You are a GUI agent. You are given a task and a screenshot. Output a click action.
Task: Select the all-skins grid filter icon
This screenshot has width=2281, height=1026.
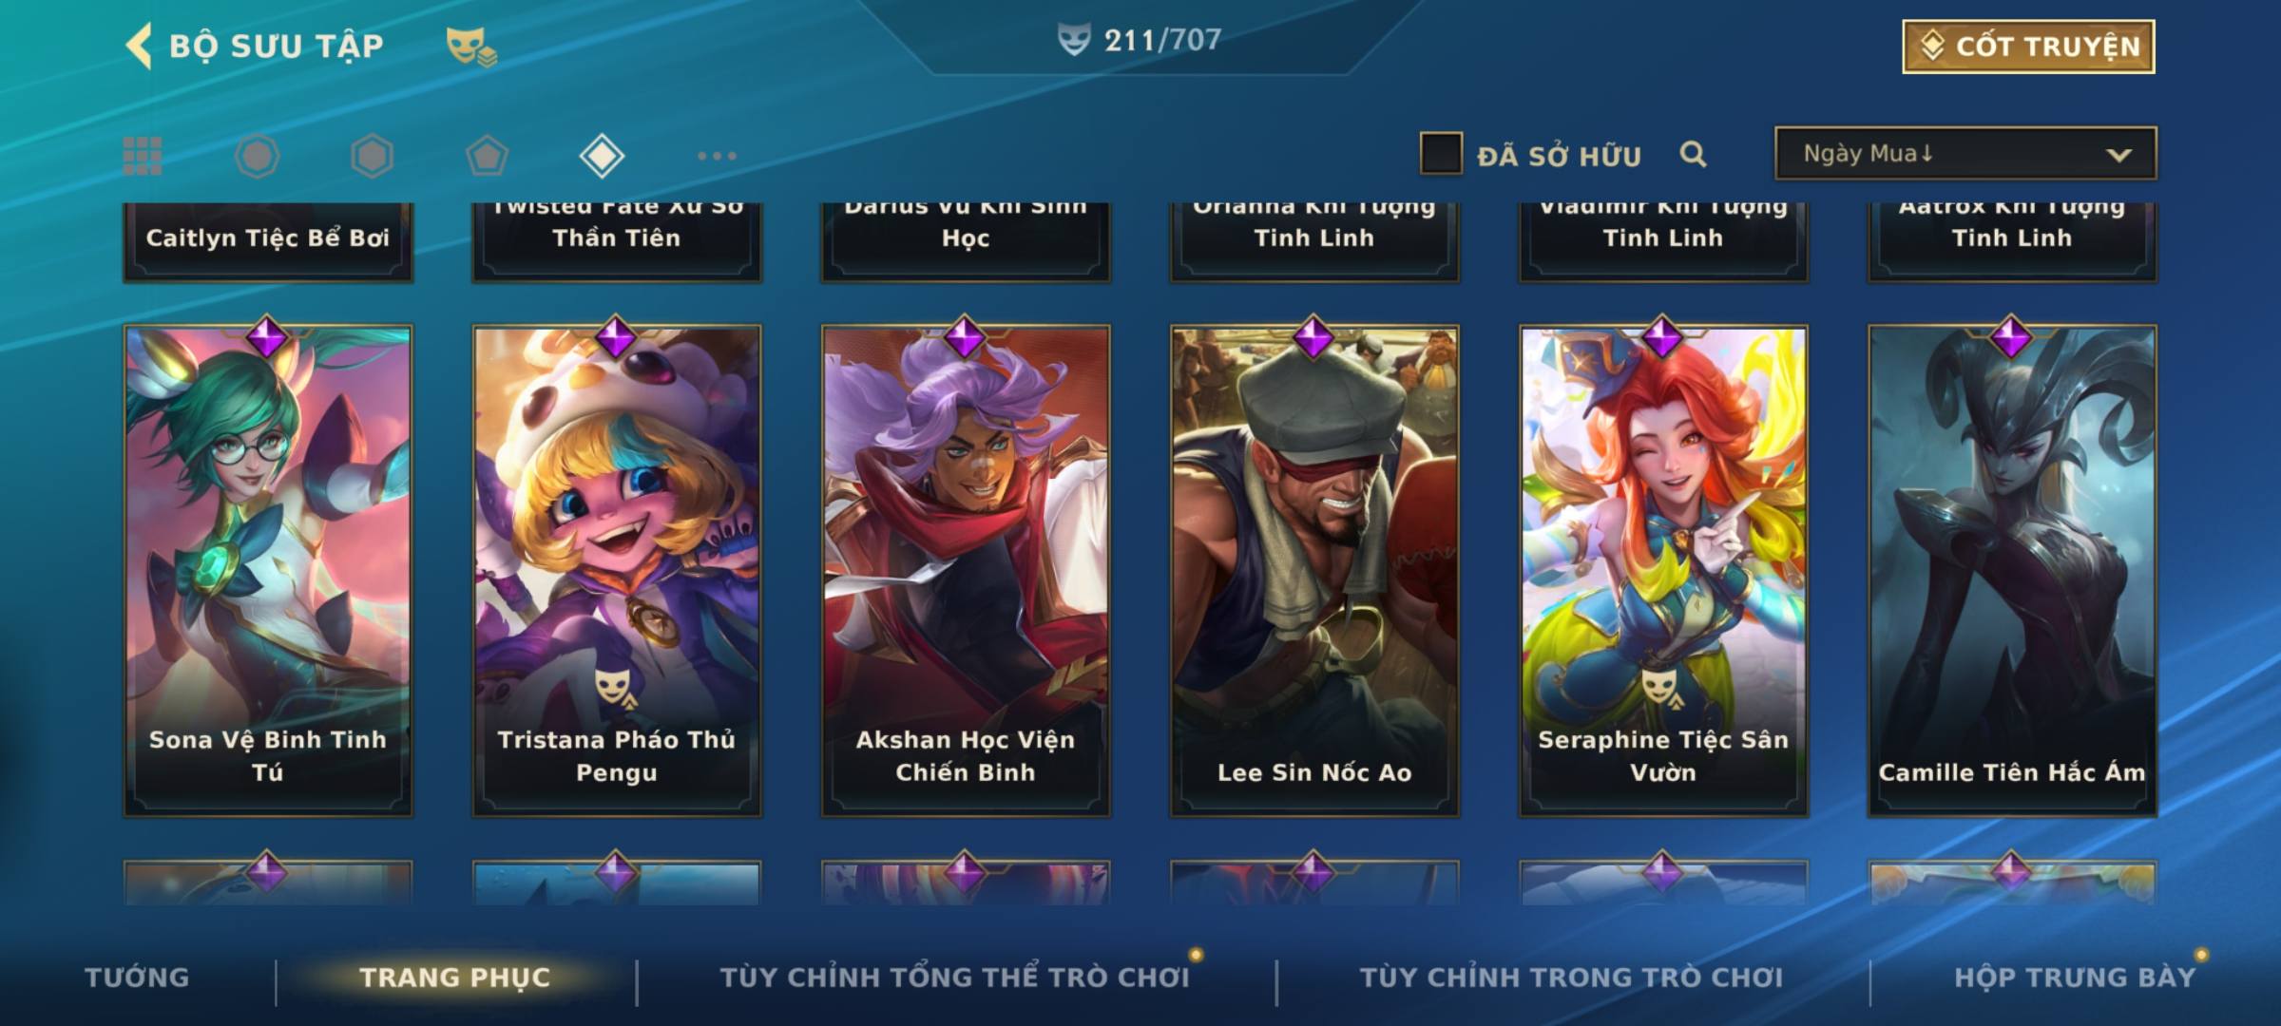click(x=143, y=156)
